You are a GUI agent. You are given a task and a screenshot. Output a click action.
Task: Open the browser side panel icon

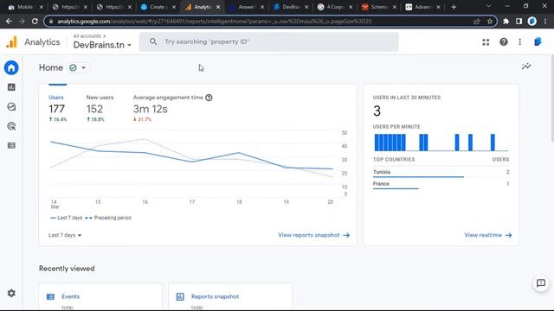pyautogui.click(x=519, y=21)
